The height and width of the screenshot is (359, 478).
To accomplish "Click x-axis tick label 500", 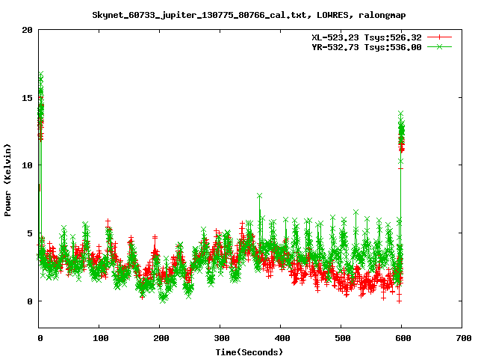I will tap(343, 338).
